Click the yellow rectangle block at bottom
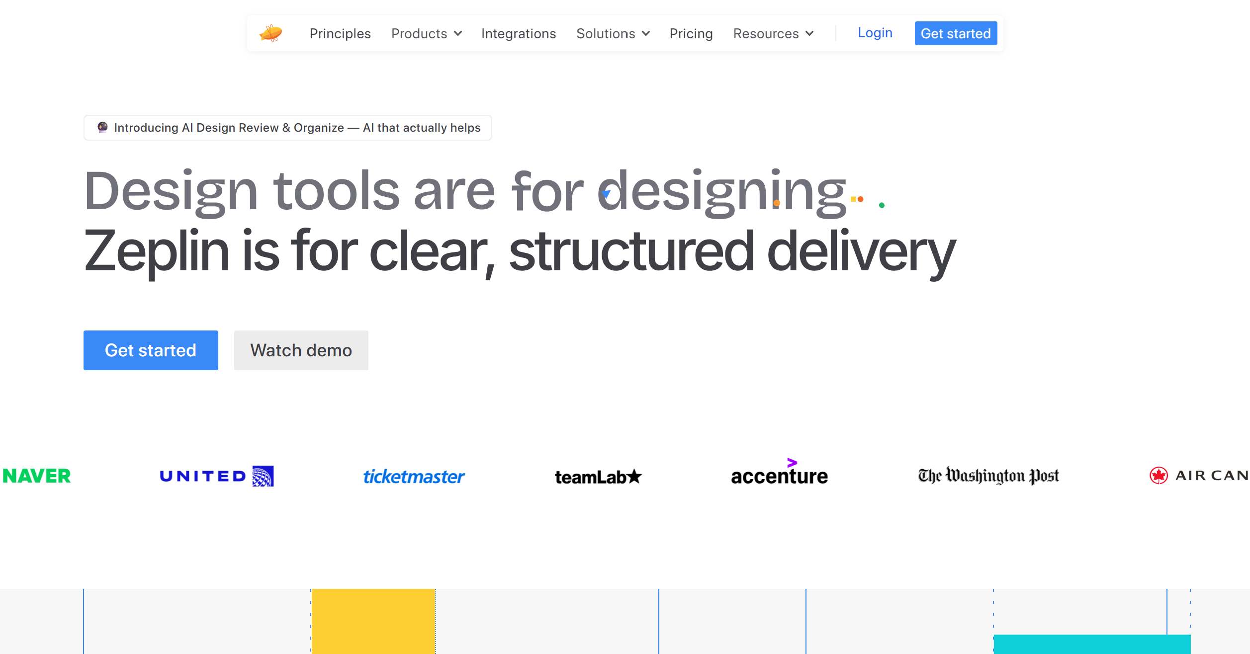Screen dimensions: 1250x654 [373, 621]
